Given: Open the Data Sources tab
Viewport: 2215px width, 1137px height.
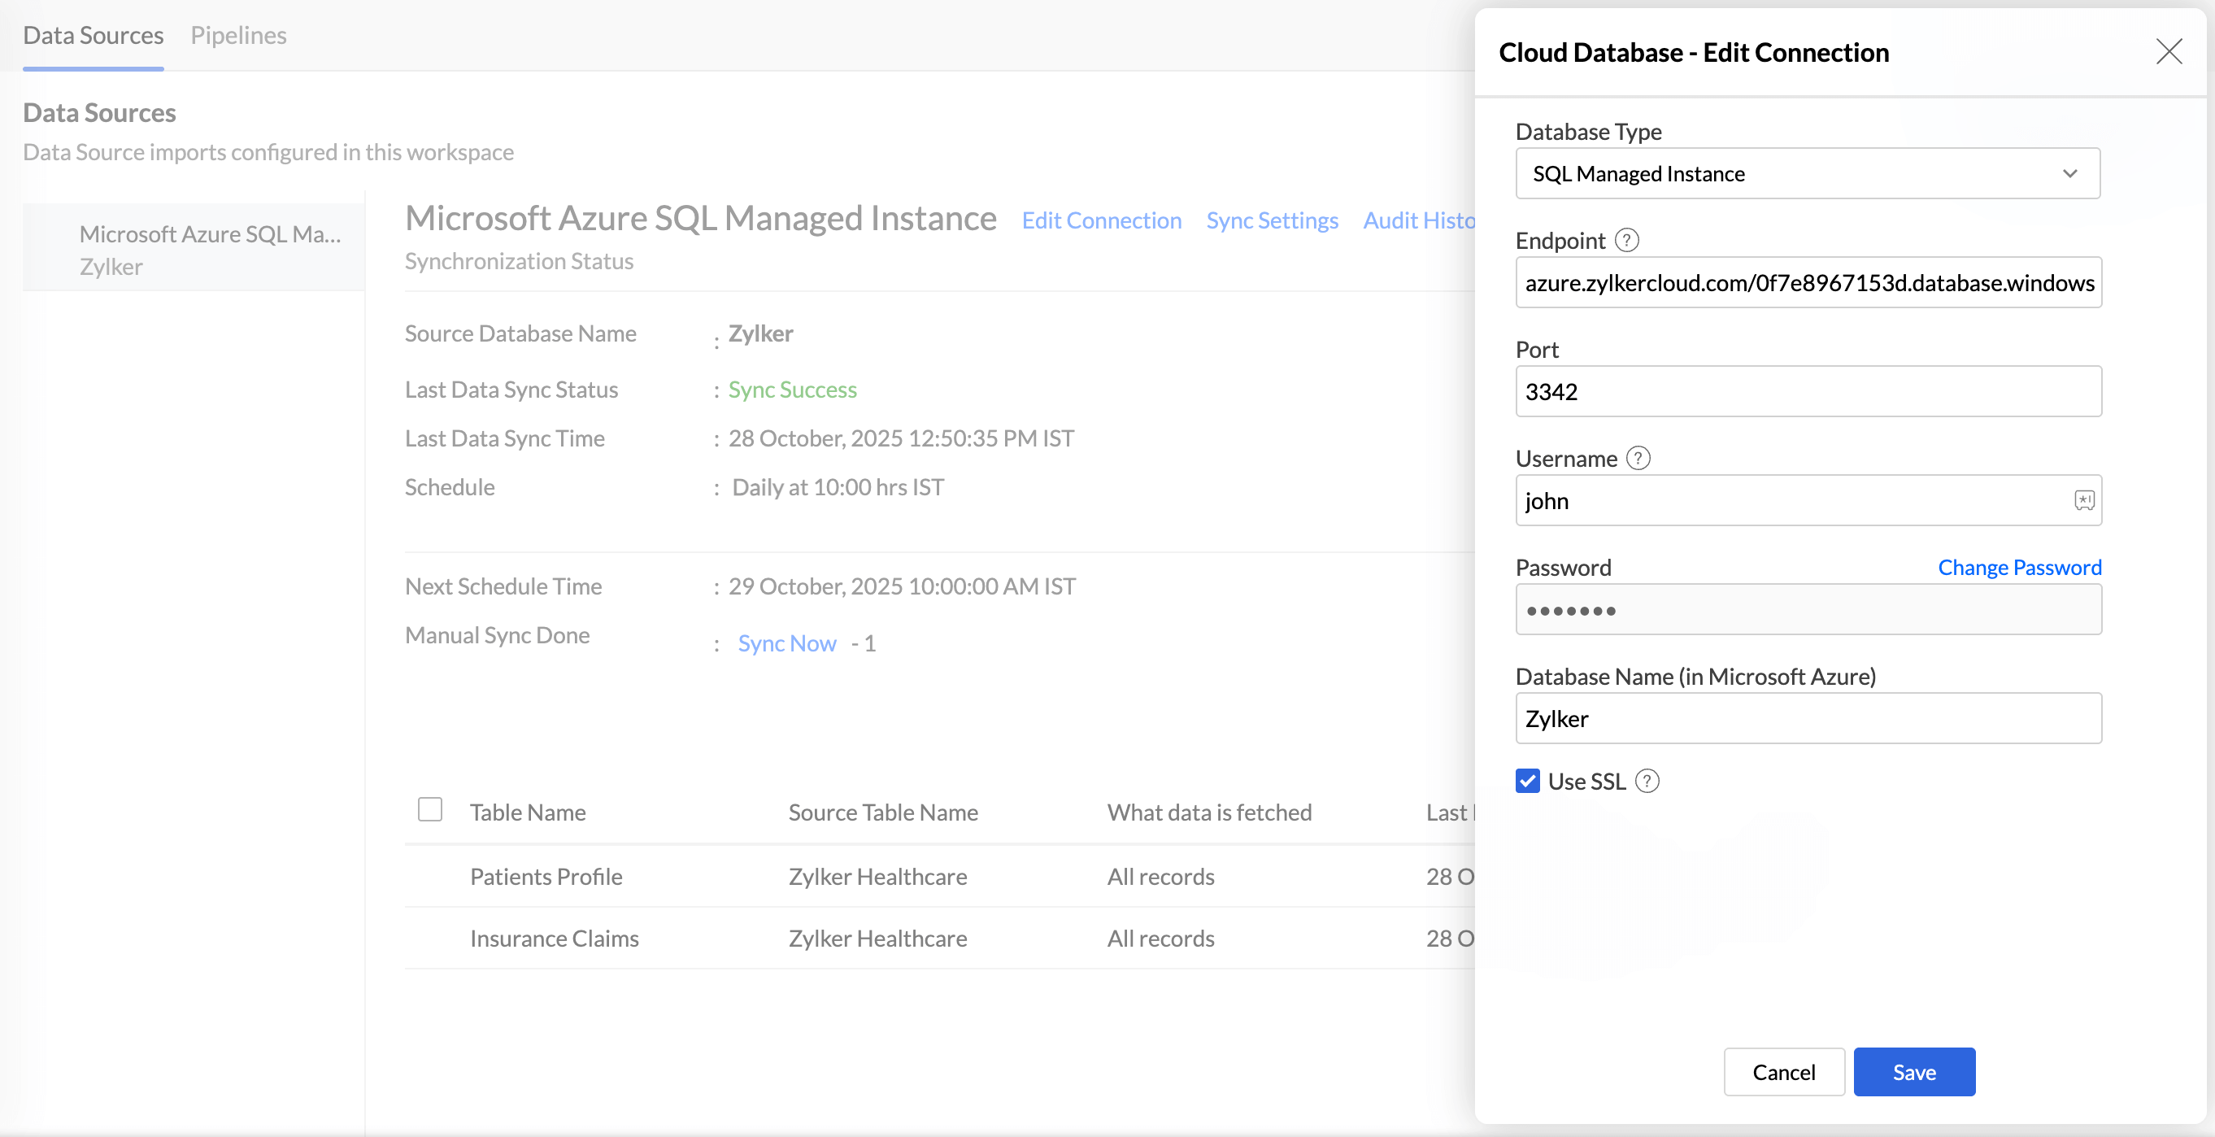Looking at the screenshot, I should click(x=93, y=35).
